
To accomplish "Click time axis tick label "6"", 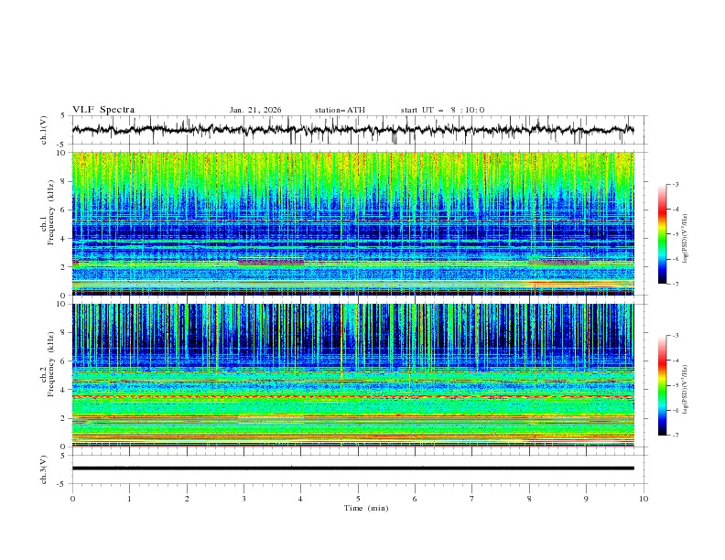I will 415,499.
